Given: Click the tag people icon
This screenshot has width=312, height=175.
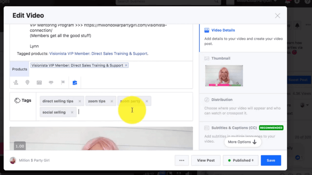Looking at the screenshot, I should click(16, 82).
